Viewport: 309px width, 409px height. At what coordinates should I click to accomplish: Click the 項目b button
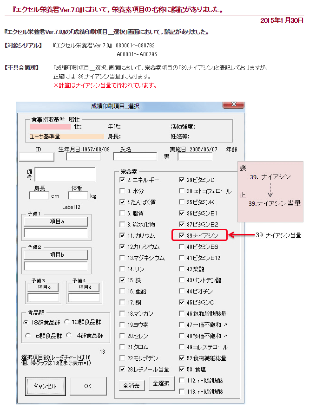(x=56, y=255)
